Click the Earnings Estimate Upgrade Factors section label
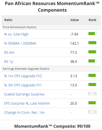 [x=26, y=69]
